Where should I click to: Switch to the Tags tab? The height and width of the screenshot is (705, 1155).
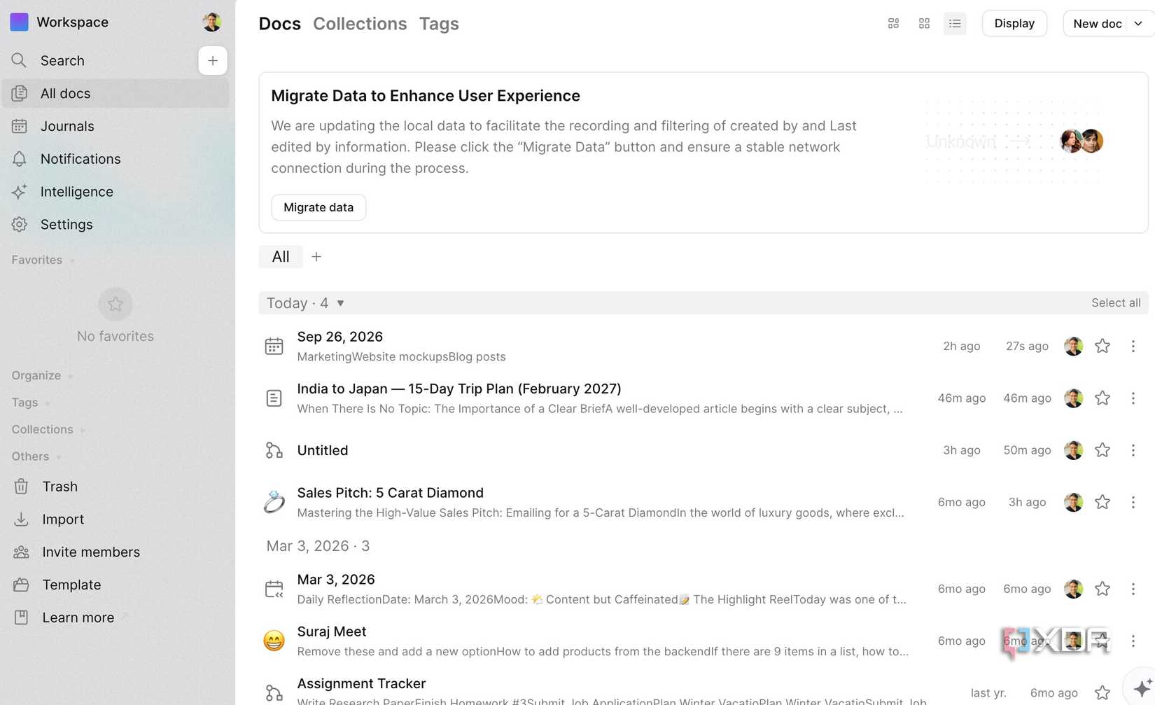point(439,24)
